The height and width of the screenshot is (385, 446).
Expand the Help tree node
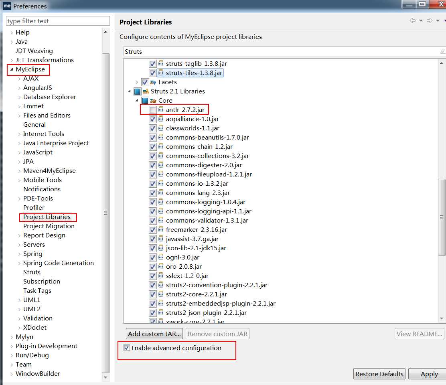click(x=12, y=33)
